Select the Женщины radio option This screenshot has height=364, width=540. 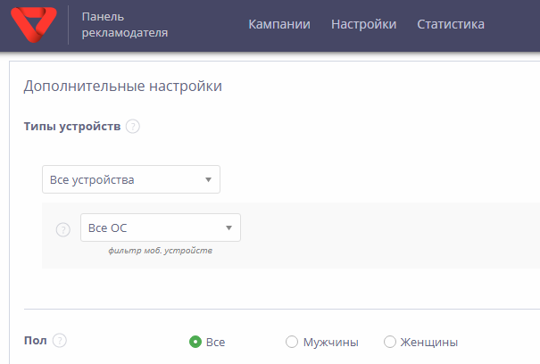point(390,342)
